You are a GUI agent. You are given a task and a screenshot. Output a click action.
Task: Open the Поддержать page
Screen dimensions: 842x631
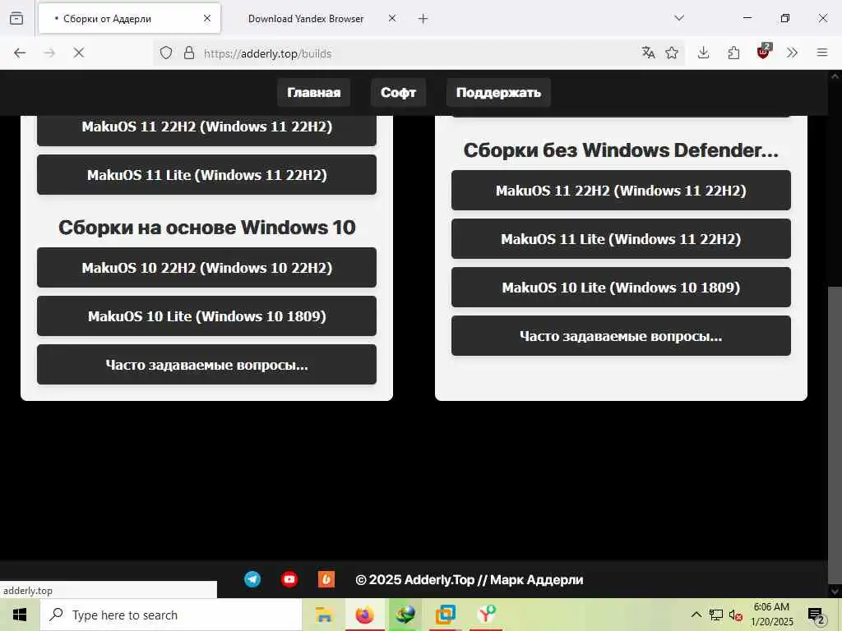[x=498, y=92]
